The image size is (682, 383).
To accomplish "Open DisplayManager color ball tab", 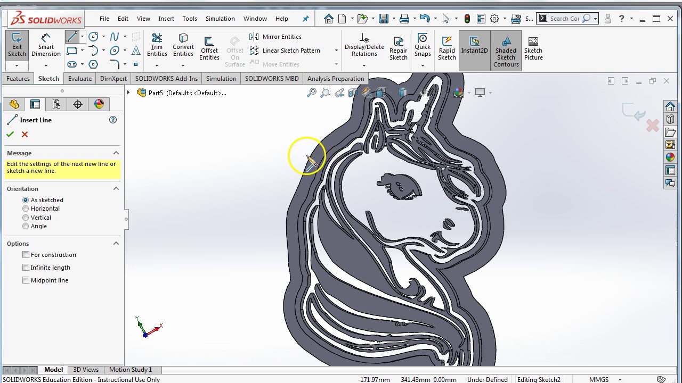I will pos(99,104).
